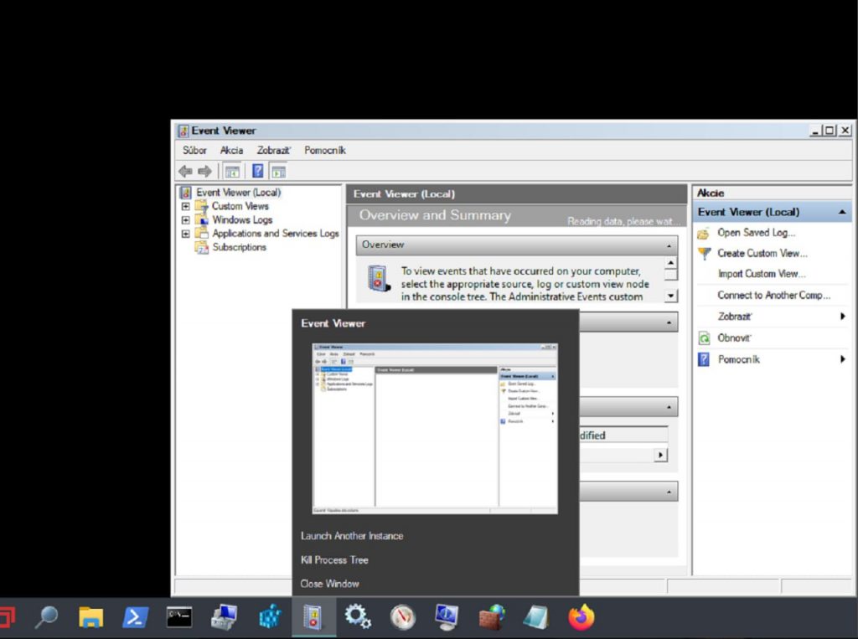Choose Kill Process Tree

[x=334, y=560]
